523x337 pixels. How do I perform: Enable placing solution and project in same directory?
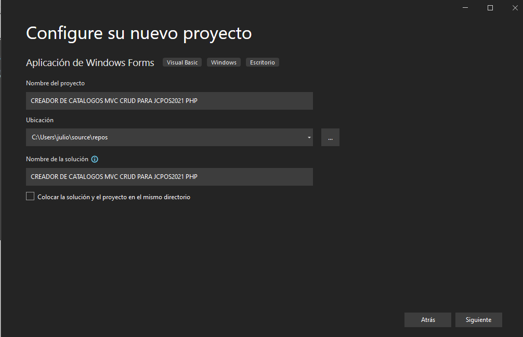coord(30,197)
